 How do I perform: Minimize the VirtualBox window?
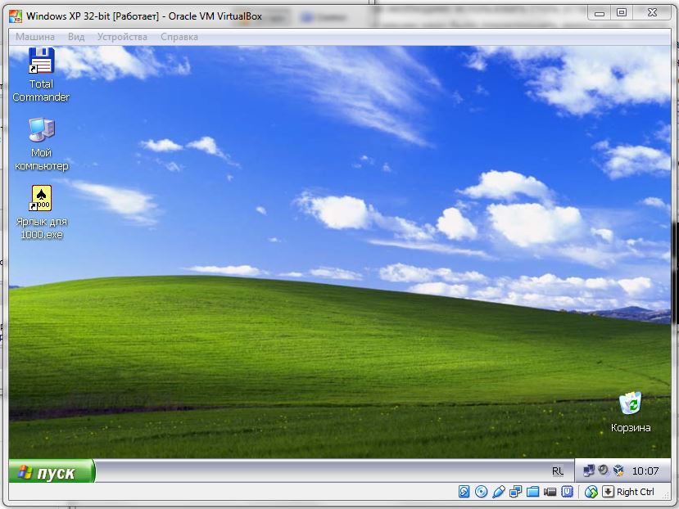point(600,13)
